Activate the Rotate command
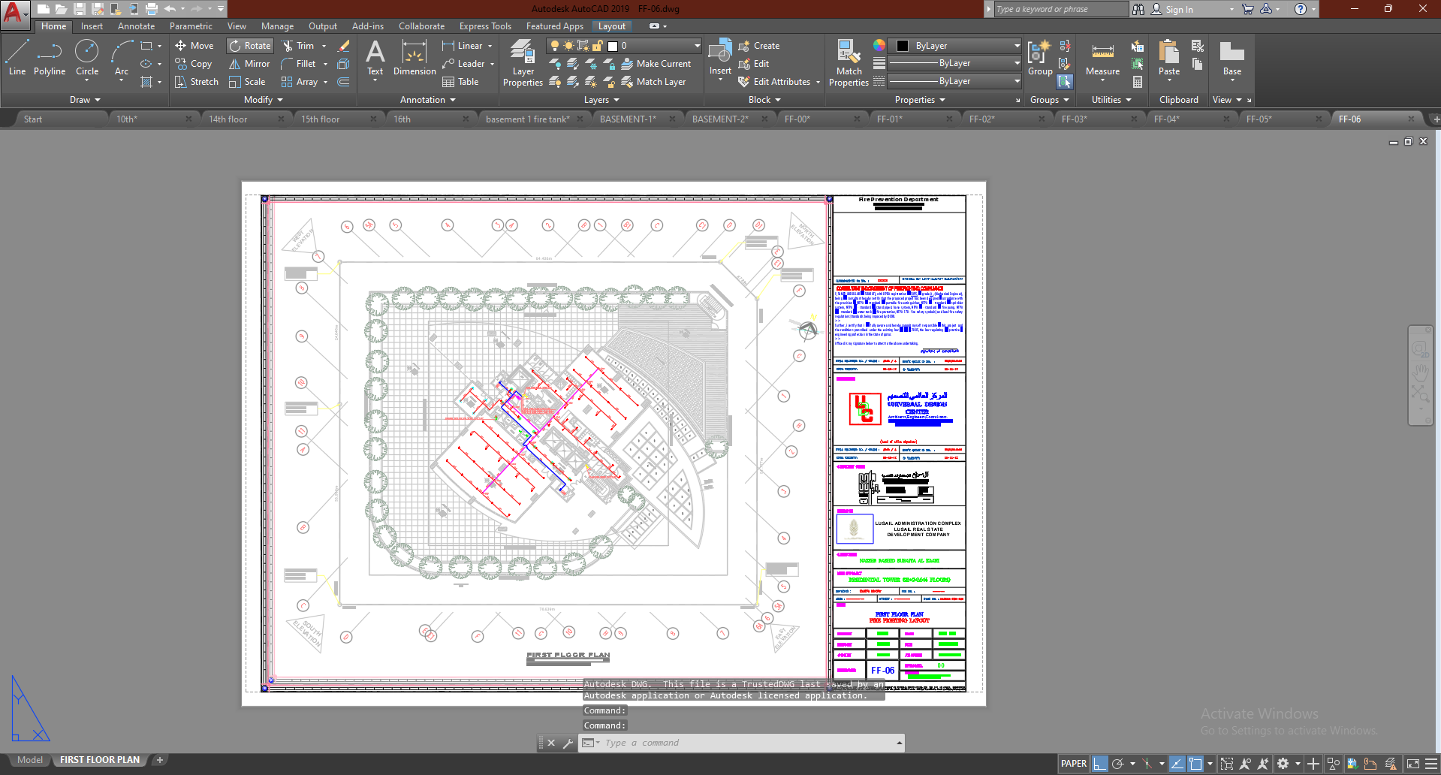 click(250, 46)
